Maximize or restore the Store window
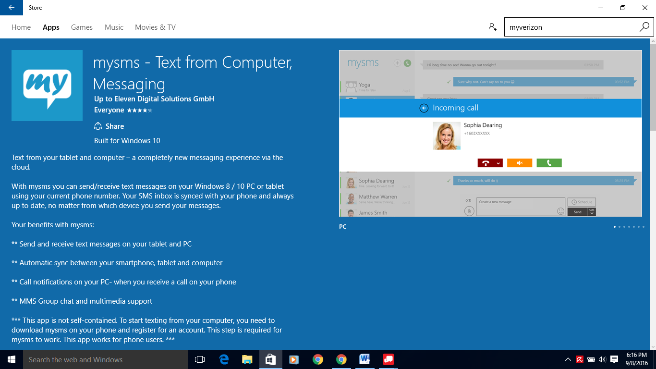 [623, 8]
